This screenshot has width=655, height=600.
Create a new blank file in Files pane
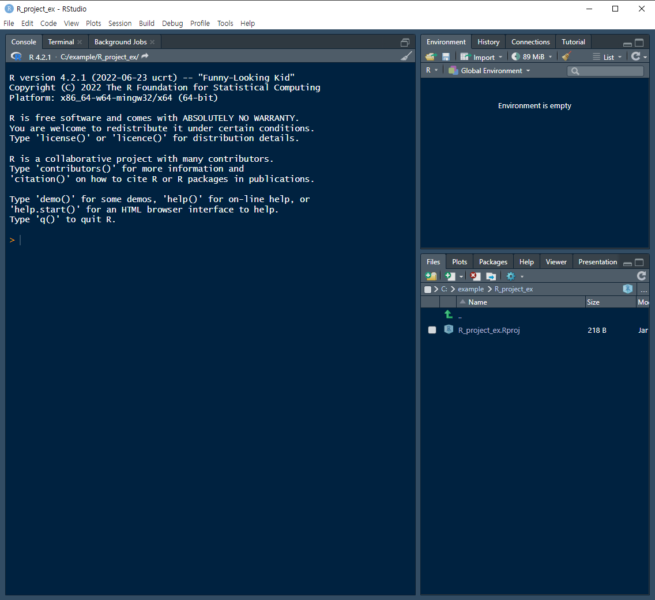pyautogui.click(x=450, y=276)
